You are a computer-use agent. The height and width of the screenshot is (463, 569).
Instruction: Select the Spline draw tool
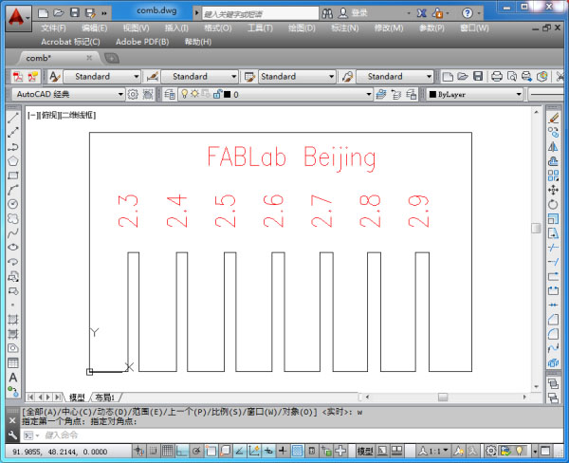[x=13, y=232]
